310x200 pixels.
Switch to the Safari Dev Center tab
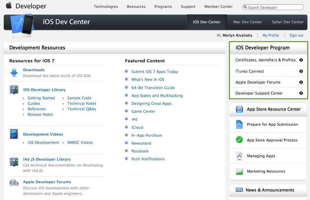(x=288, y=22)
